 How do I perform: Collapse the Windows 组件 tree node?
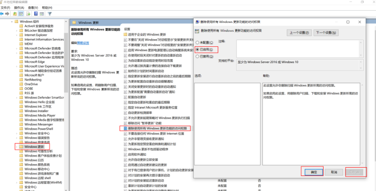coord(12,22)
